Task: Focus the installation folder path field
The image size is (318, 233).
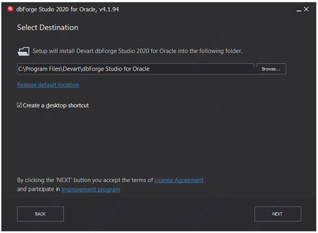Action: [x=135, y=69]
